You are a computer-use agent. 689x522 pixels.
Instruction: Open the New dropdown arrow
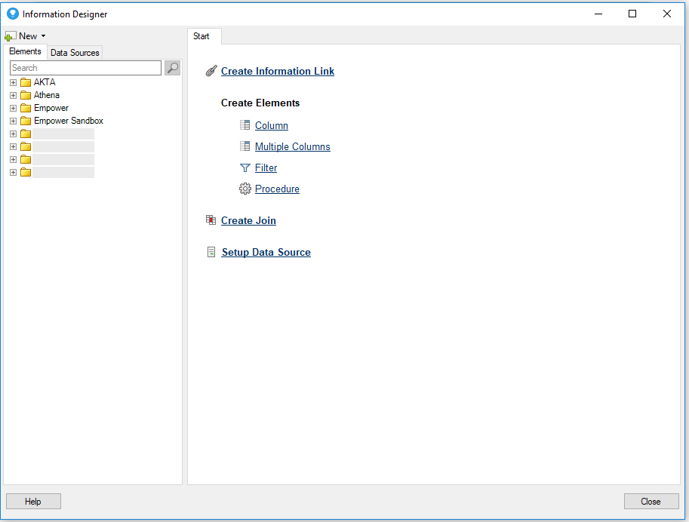pos(43,36)
